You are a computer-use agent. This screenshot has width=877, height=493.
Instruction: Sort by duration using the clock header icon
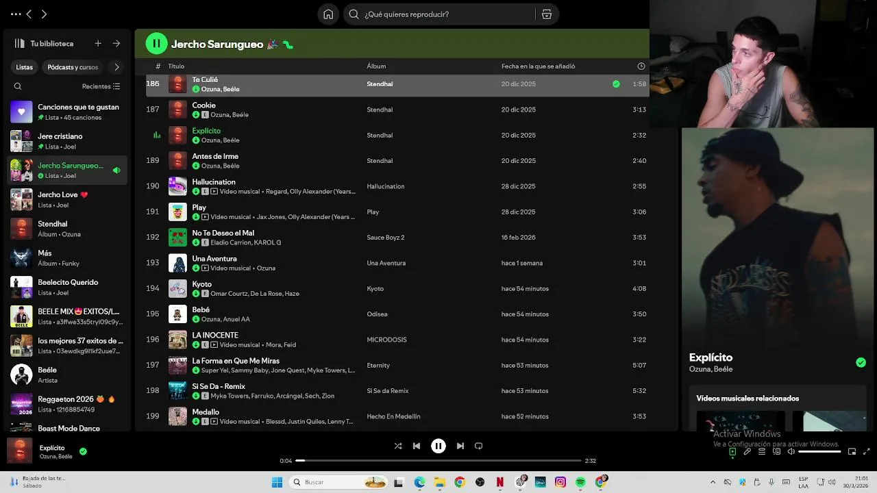coord(641,66)
